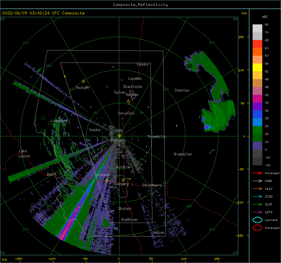This screenshot has width=281, height=263.
Task: Click the Okotoks town label
Action: [125, 209]
